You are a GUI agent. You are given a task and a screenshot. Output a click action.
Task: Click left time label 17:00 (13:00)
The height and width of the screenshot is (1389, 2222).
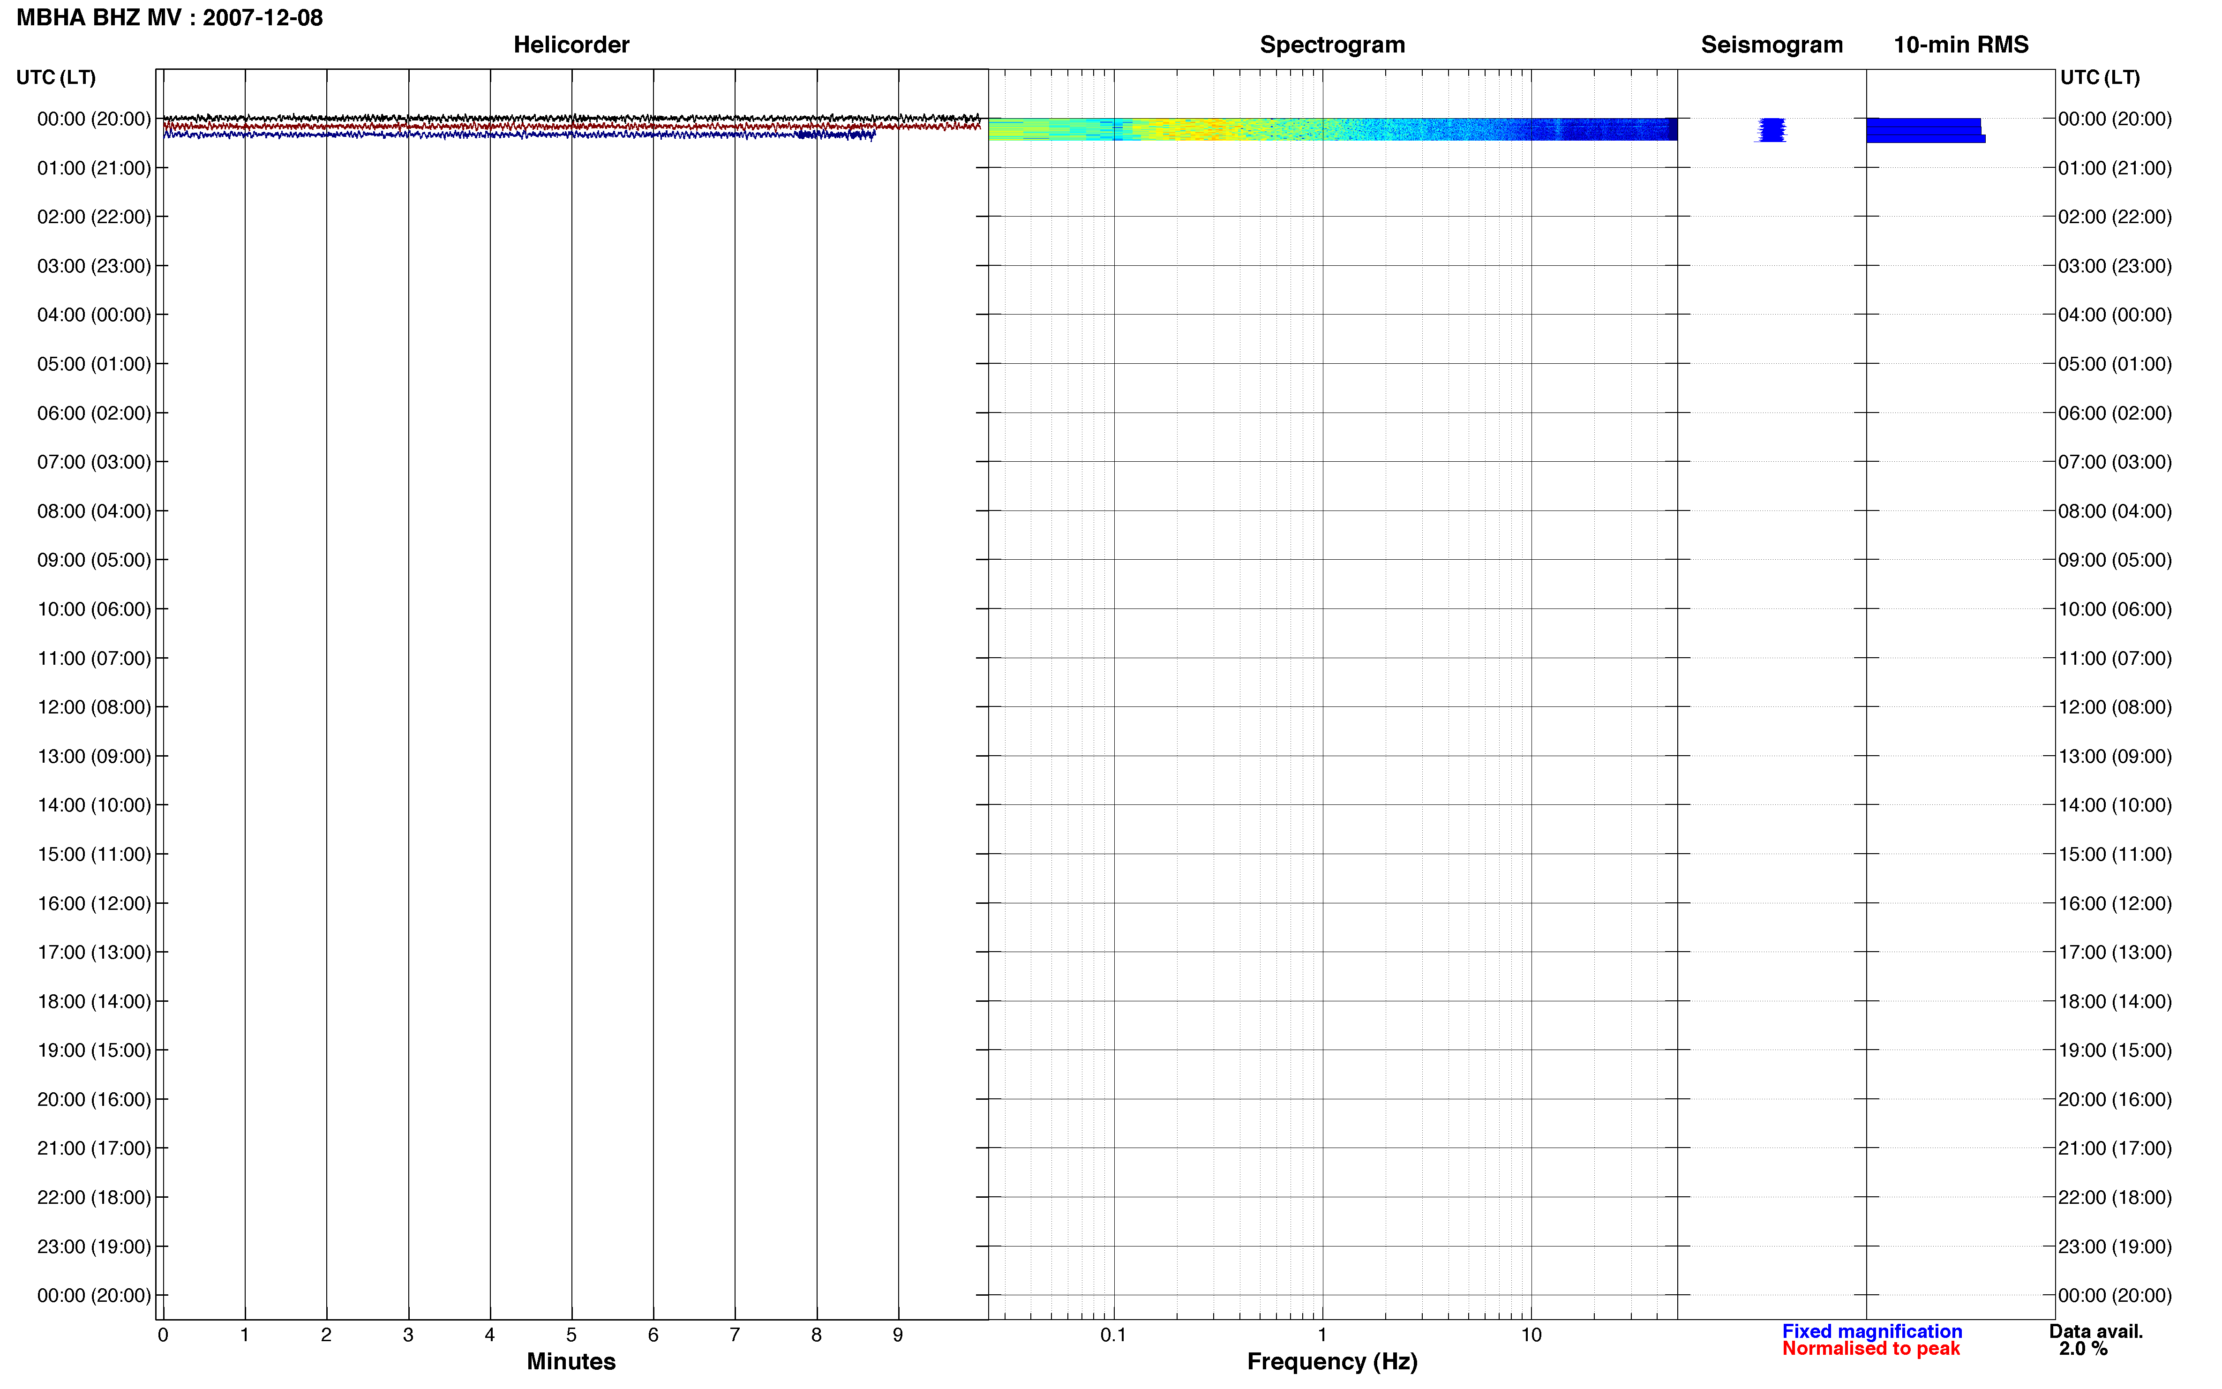point(94,953)
